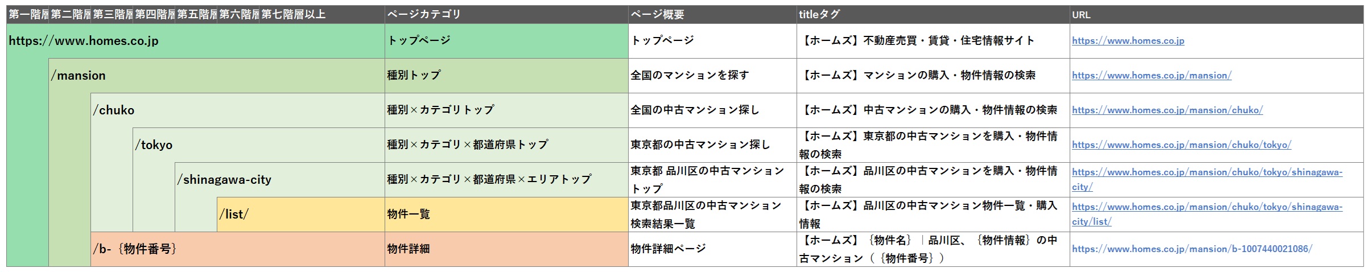Open the /mansion/chuko/ URL link
1370x272 pixels.
coord(1167,110)
